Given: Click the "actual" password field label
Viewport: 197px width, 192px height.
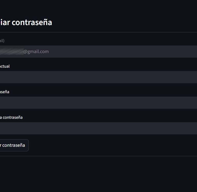Looking at the screenshot, I should [5, 66].
